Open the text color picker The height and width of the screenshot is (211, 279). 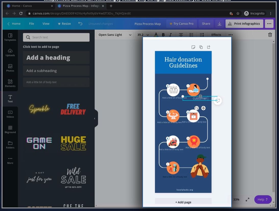[x=156, y=35]
